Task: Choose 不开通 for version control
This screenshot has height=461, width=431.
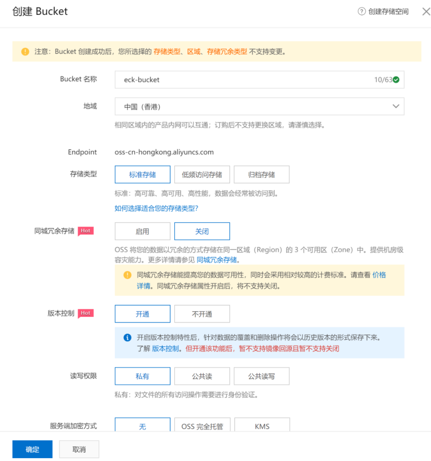Action: 202,314
